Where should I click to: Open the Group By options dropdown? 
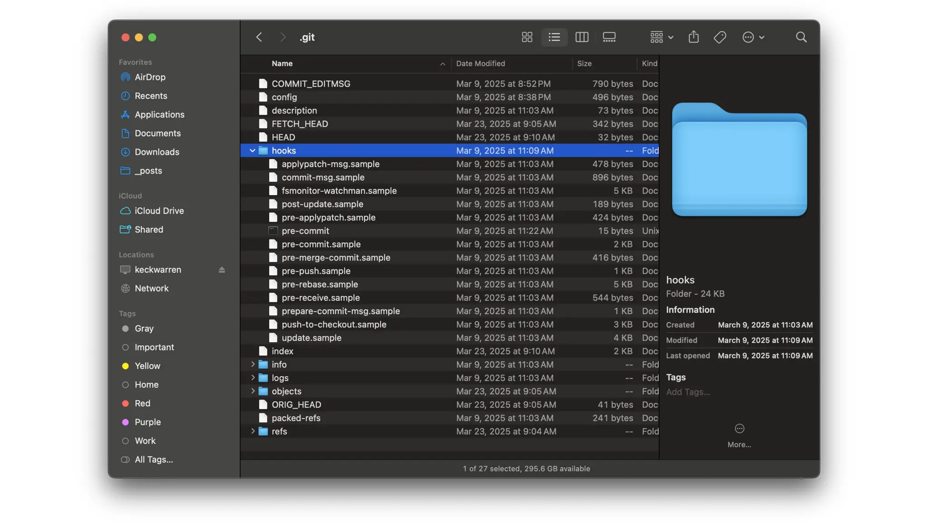[x=662, y=37]
